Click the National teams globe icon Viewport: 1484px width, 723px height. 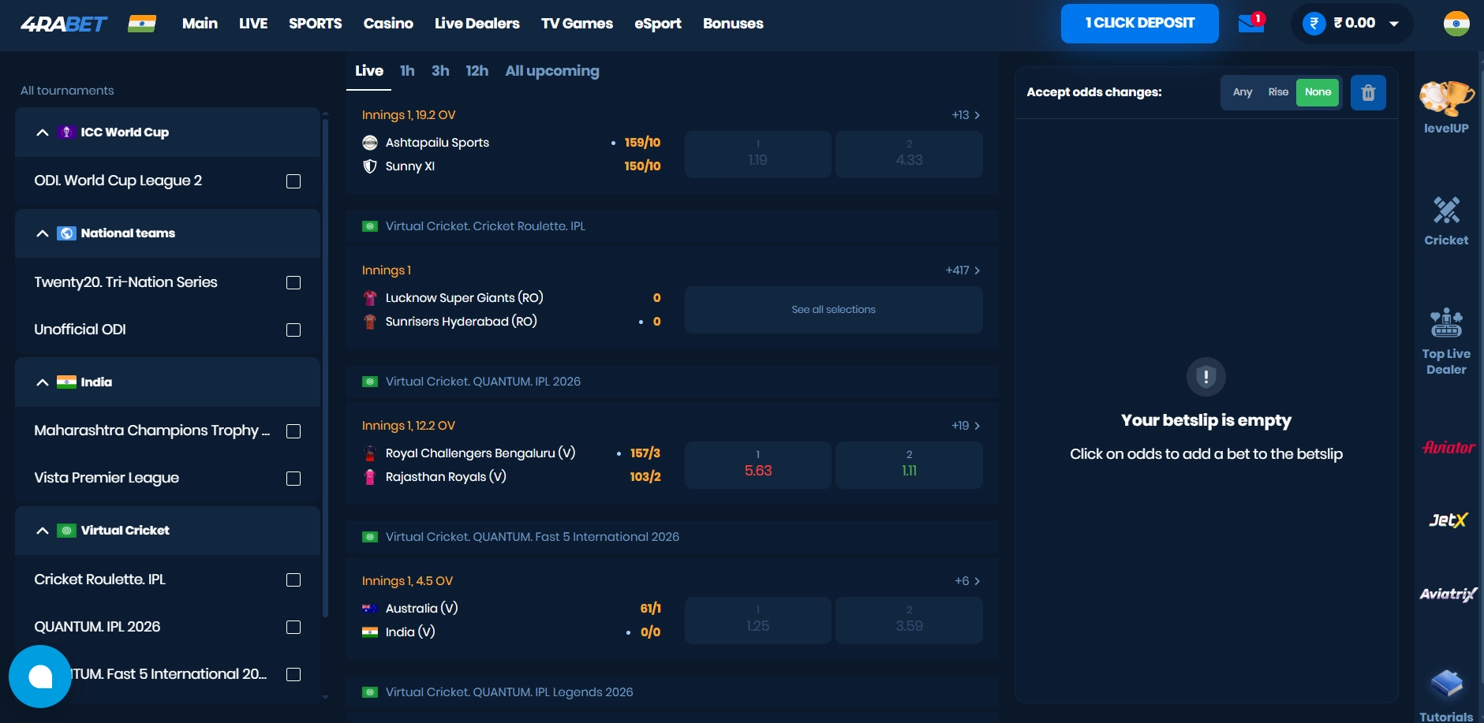coord(66,233)
